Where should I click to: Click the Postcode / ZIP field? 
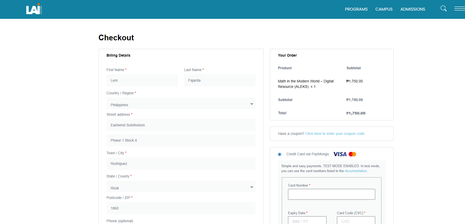(x=181, y=208)
